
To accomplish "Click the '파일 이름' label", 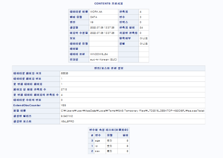I will click(20, 111).
